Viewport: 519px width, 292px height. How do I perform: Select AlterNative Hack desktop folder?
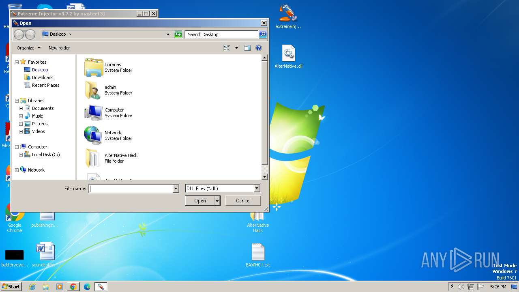pos(258,222)
